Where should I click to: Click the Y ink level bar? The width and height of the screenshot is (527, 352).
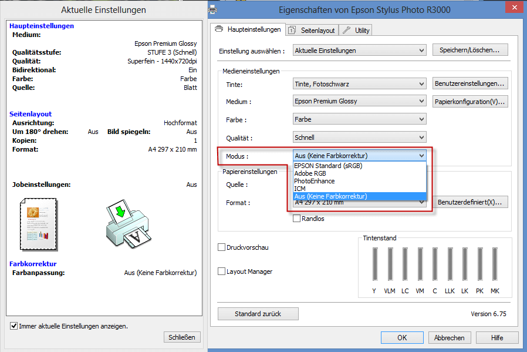pos(375,264)
